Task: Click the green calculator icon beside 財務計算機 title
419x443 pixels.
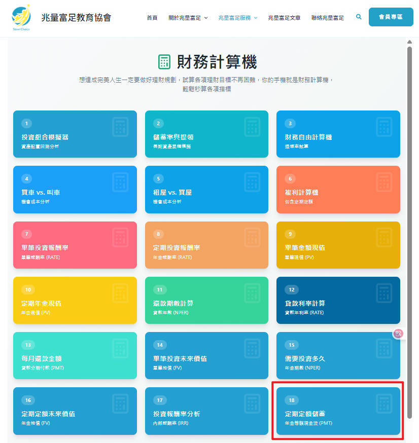Action: click(x=165, y=62)
